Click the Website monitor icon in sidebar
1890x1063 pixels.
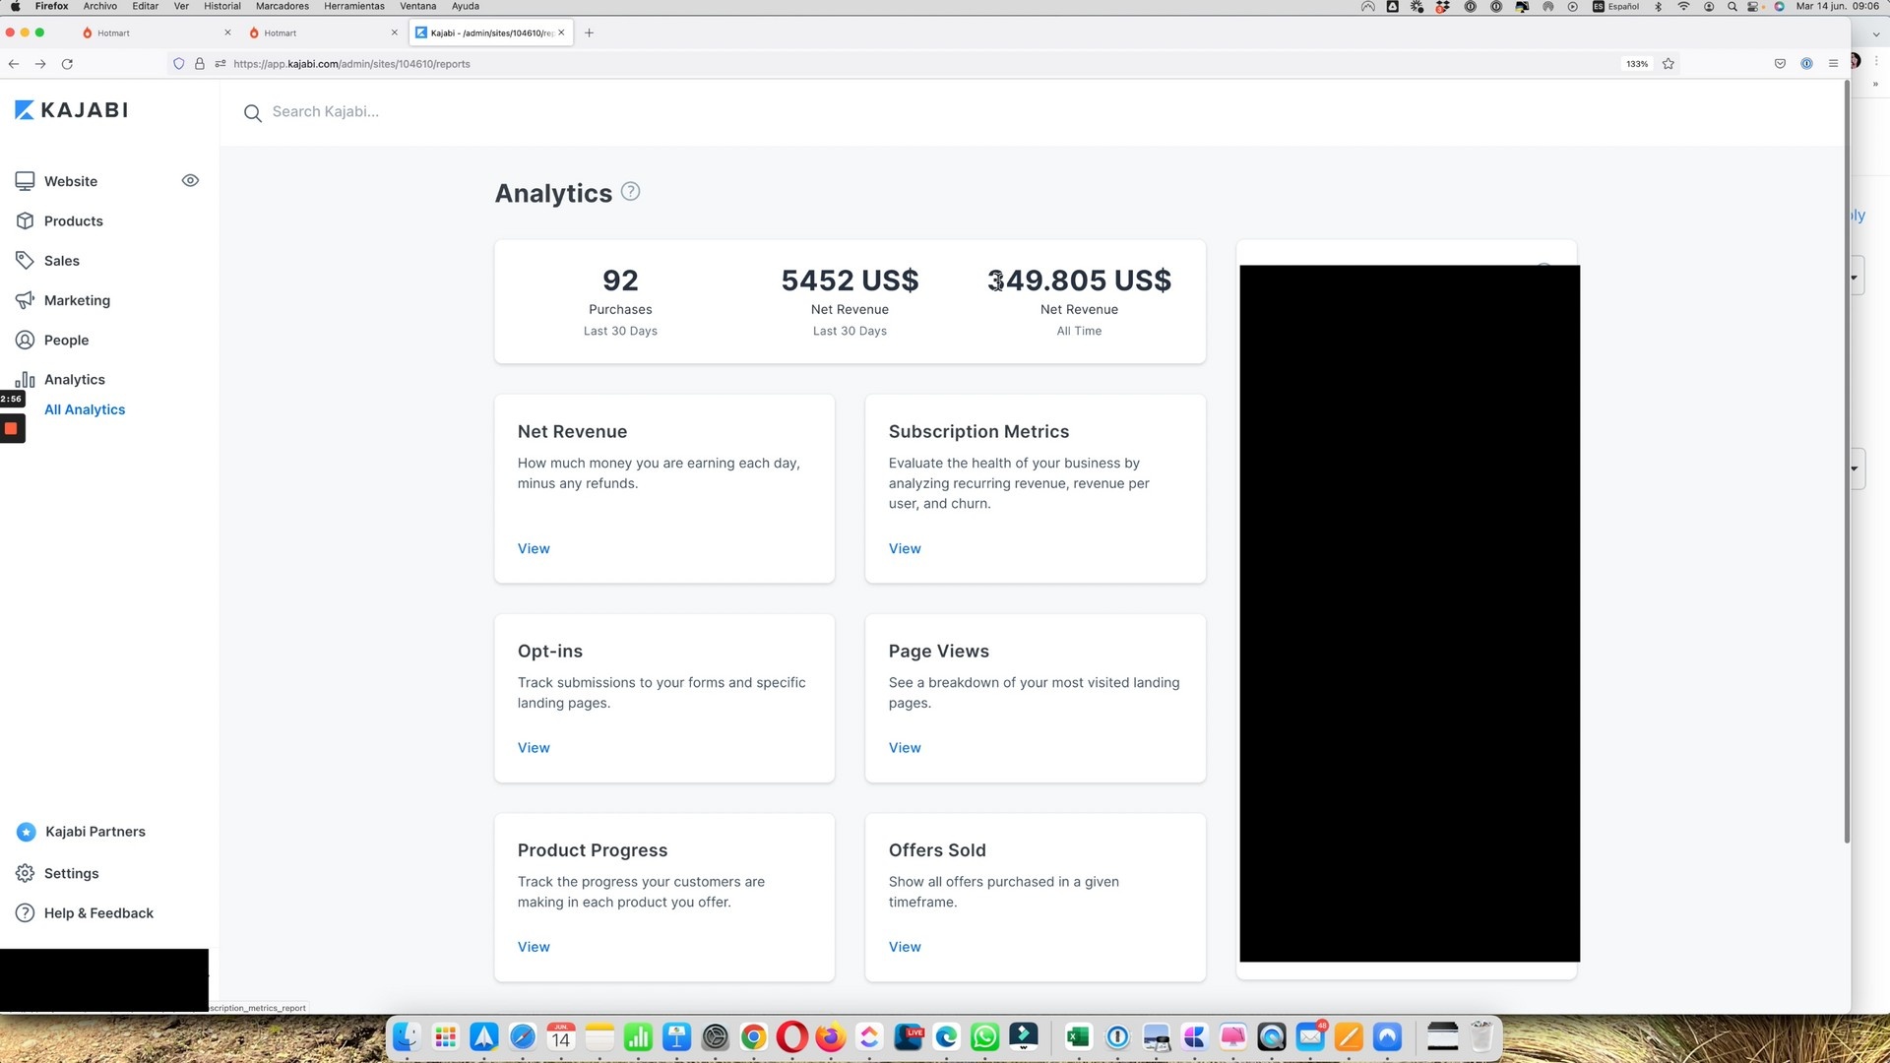(x=25, y=181)
